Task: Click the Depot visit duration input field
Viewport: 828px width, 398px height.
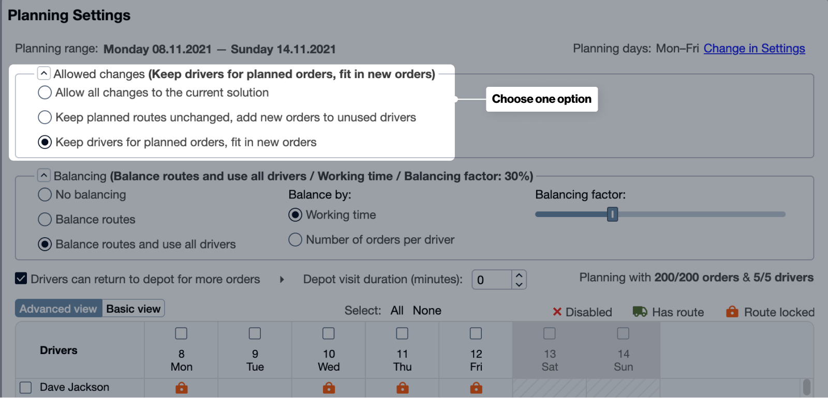Action: click(492, 280)
